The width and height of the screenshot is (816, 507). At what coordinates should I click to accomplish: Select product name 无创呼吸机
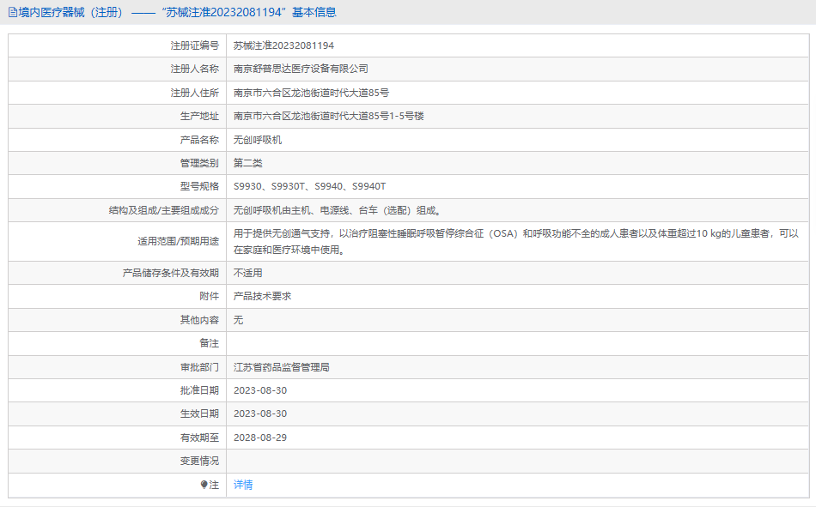[x=258, y=140]
